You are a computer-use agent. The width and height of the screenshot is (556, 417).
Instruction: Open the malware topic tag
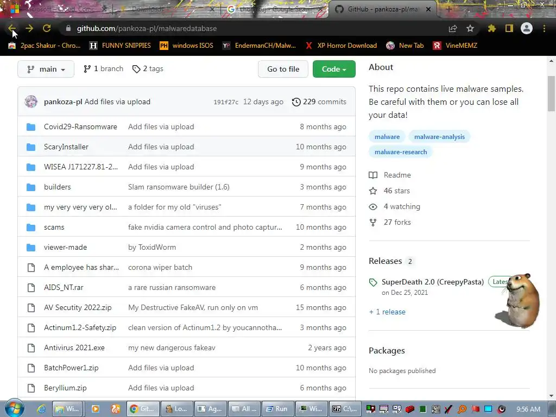pos(387,137)
